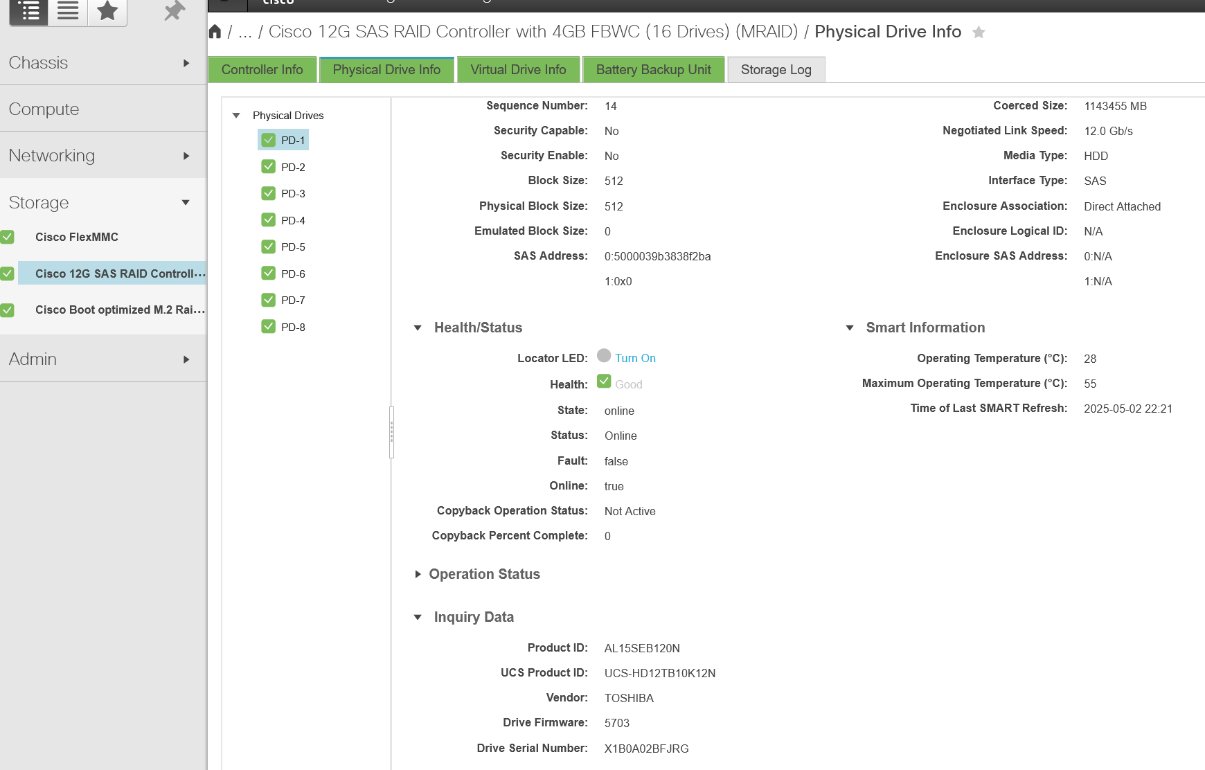Image resolution: width=1205 pixels, height=770 pixels.
Task: Click the Coerced Size value 1143455 MB
Action: pos(1115,106)
